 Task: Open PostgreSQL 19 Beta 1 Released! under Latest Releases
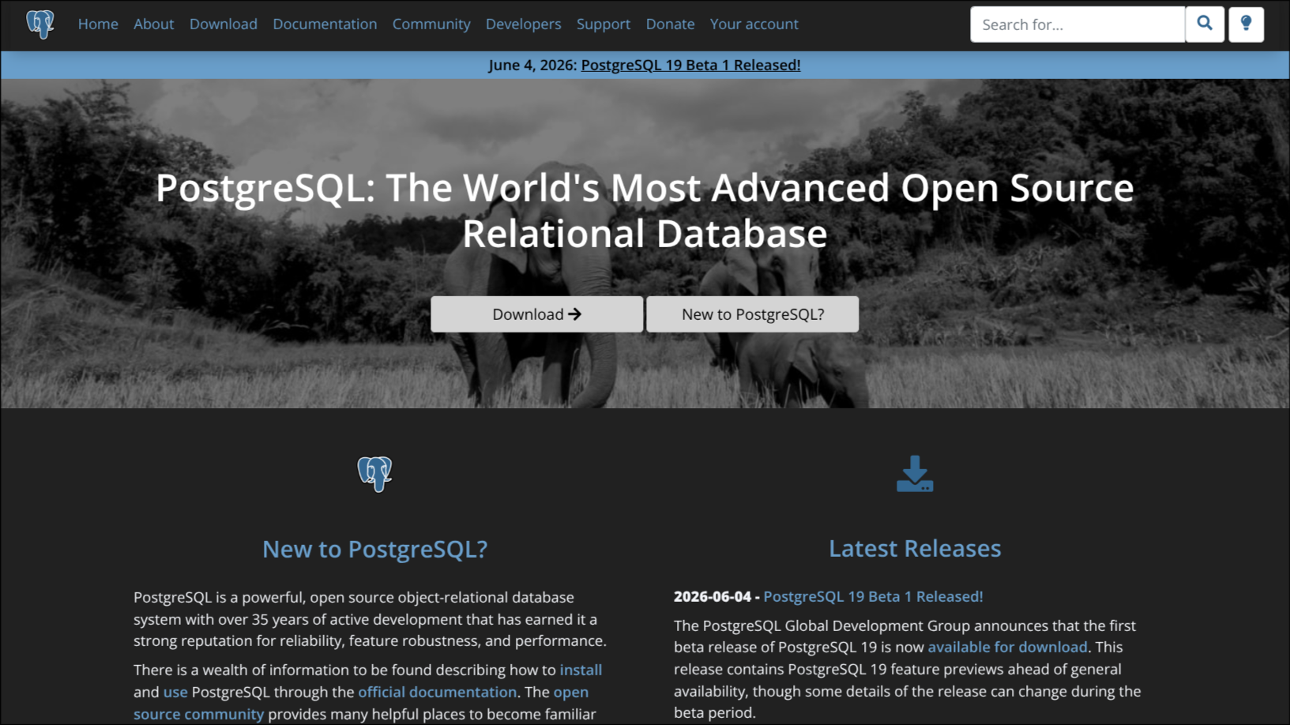coord(873,596)
